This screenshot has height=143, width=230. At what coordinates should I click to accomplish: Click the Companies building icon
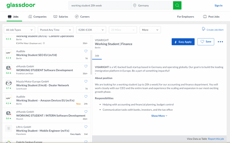[30, 16]
